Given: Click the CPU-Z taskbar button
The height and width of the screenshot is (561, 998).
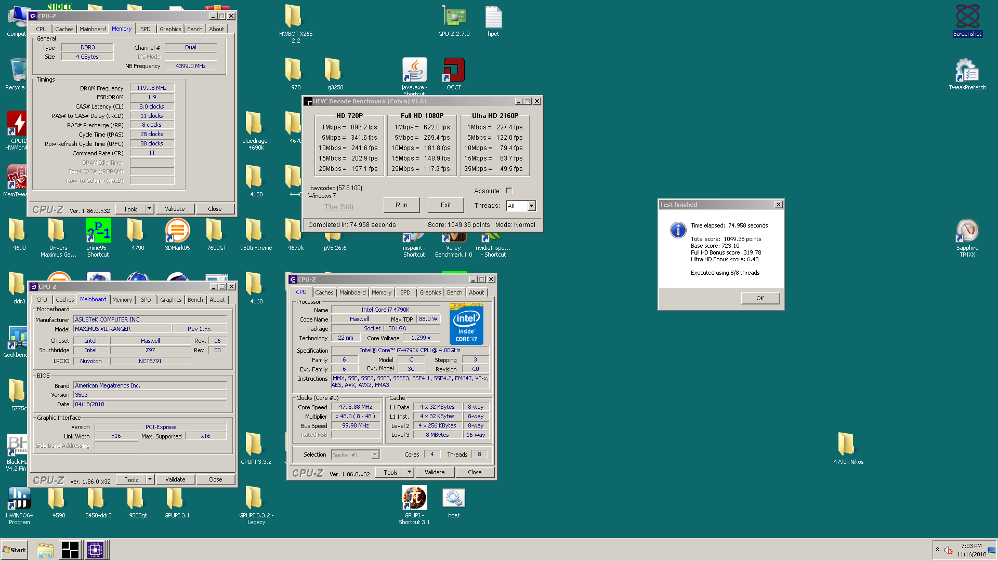Looking at the screenshot, I should click(x=95, y=550).
